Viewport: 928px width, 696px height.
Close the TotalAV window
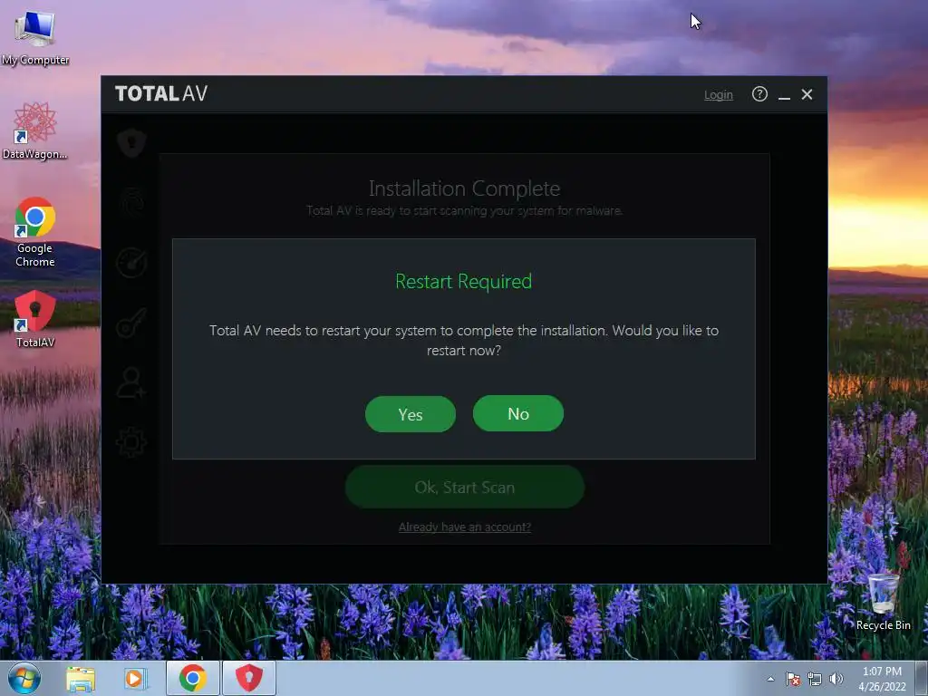(807, 94)
